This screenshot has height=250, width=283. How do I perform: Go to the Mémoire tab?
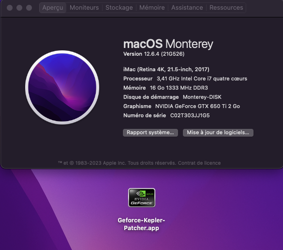[152, 8]
